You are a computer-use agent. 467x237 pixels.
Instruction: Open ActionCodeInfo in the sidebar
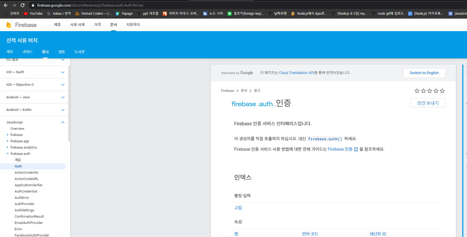[x=26, y=173]
